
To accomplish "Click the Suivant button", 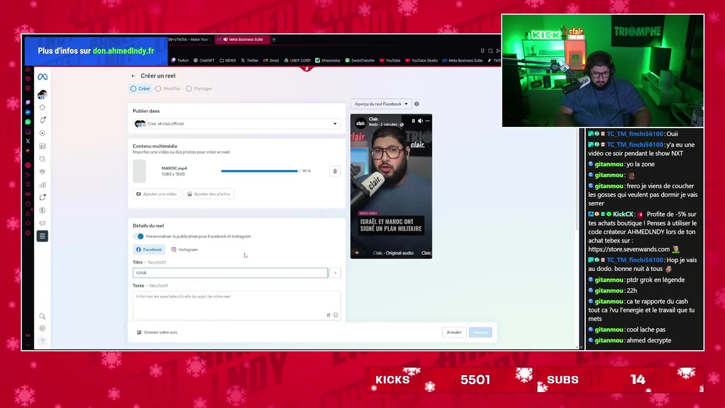I will coord(480,332).
